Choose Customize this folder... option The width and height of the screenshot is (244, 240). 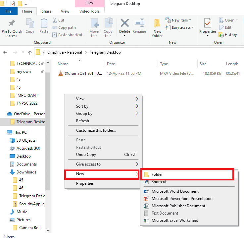point(103,130)
